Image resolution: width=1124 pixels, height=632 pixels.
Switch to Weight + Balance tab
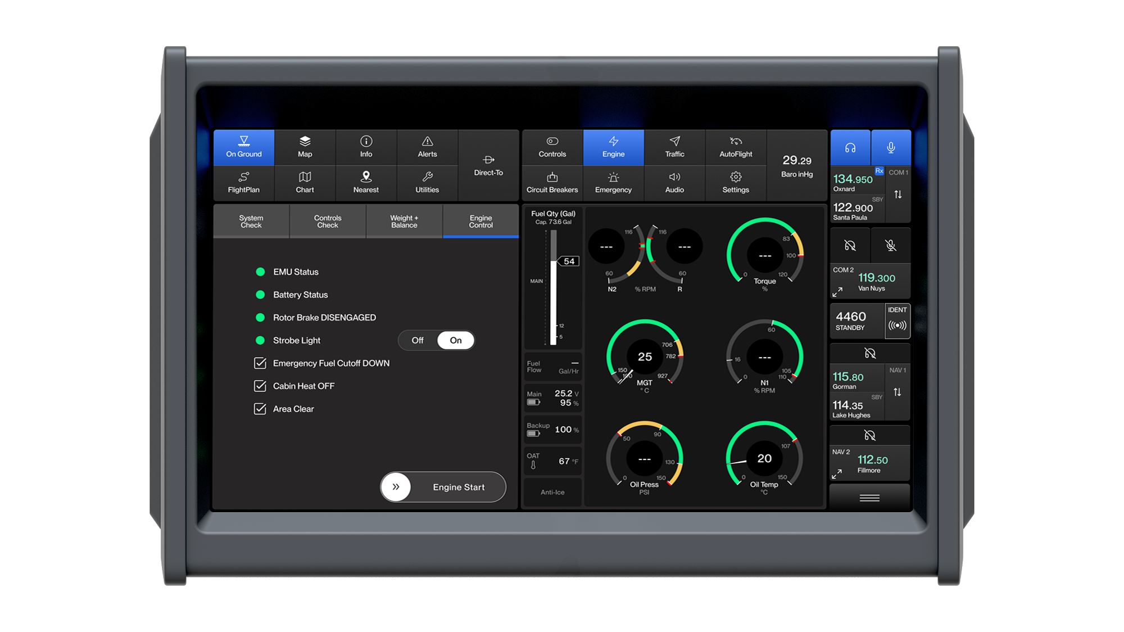click(x=404, y=222)
